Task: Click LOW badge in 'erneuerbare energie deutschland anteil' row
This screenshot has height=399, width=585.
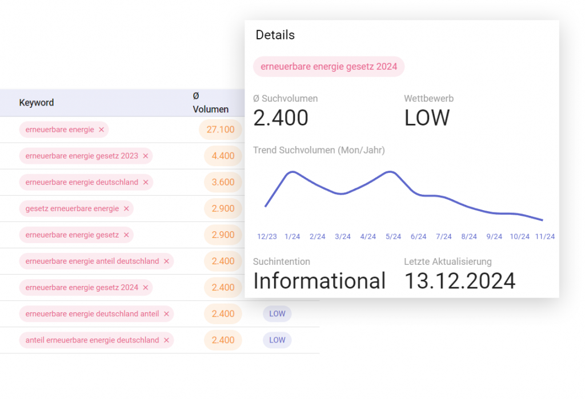Action: [277, 313]
